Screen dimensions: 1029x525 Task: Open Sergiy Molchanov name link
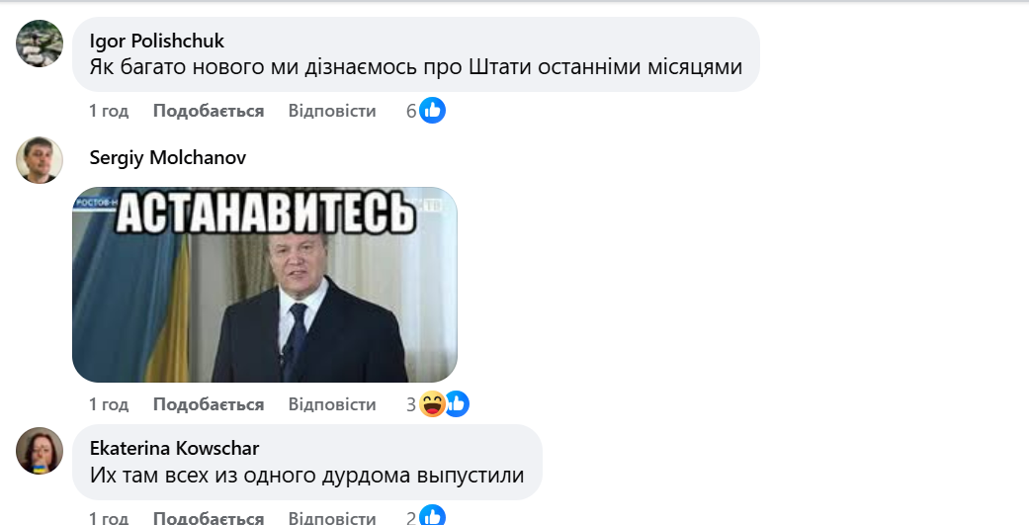(x=168, y=157)
